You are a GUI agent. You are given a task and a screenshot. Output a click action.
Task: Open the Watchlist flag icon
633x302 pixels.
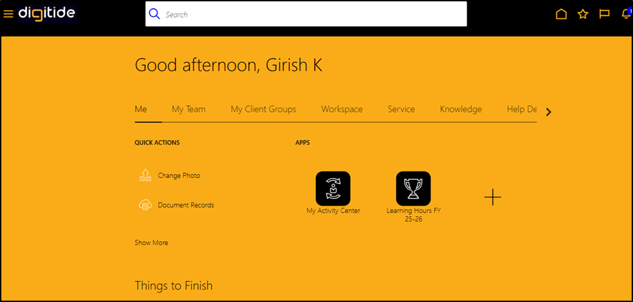604,14
